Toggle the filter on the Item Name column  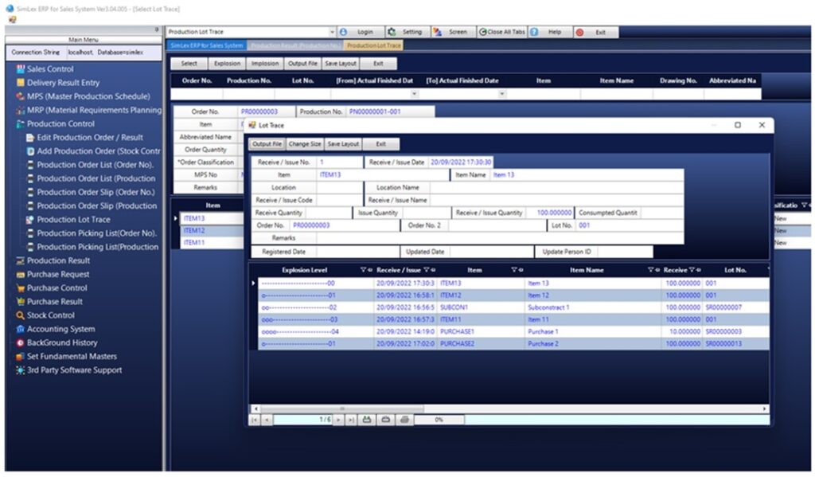[653, 270]
